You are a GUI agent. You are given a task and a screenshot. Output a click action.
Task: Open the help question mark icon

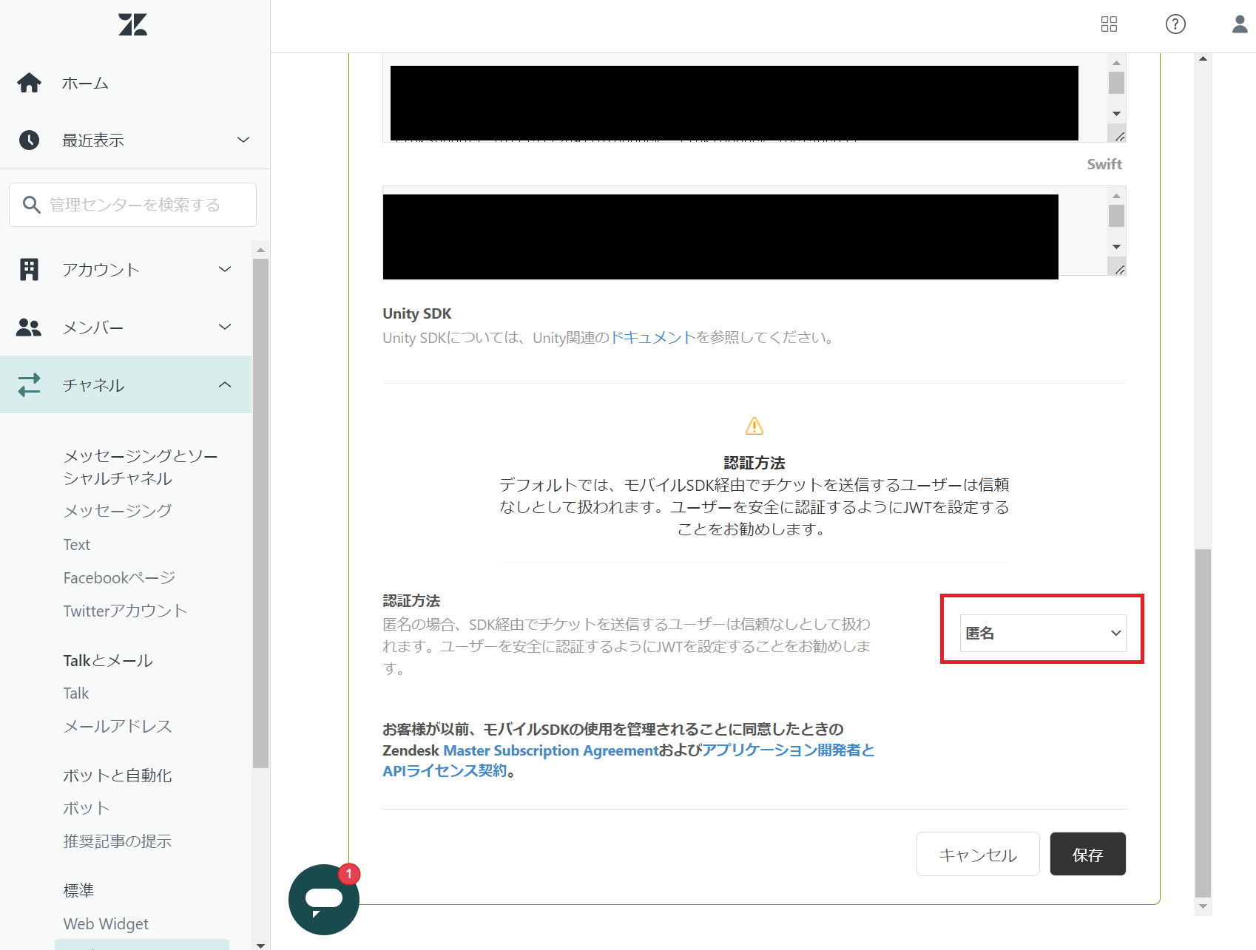pos(1175,24)
